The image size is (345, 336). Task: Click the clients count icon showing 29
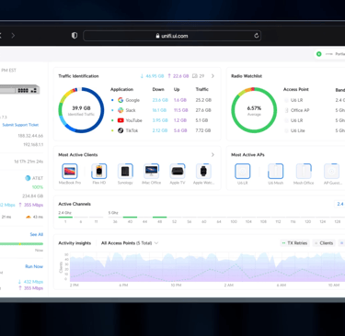click(x=195, y=76)
